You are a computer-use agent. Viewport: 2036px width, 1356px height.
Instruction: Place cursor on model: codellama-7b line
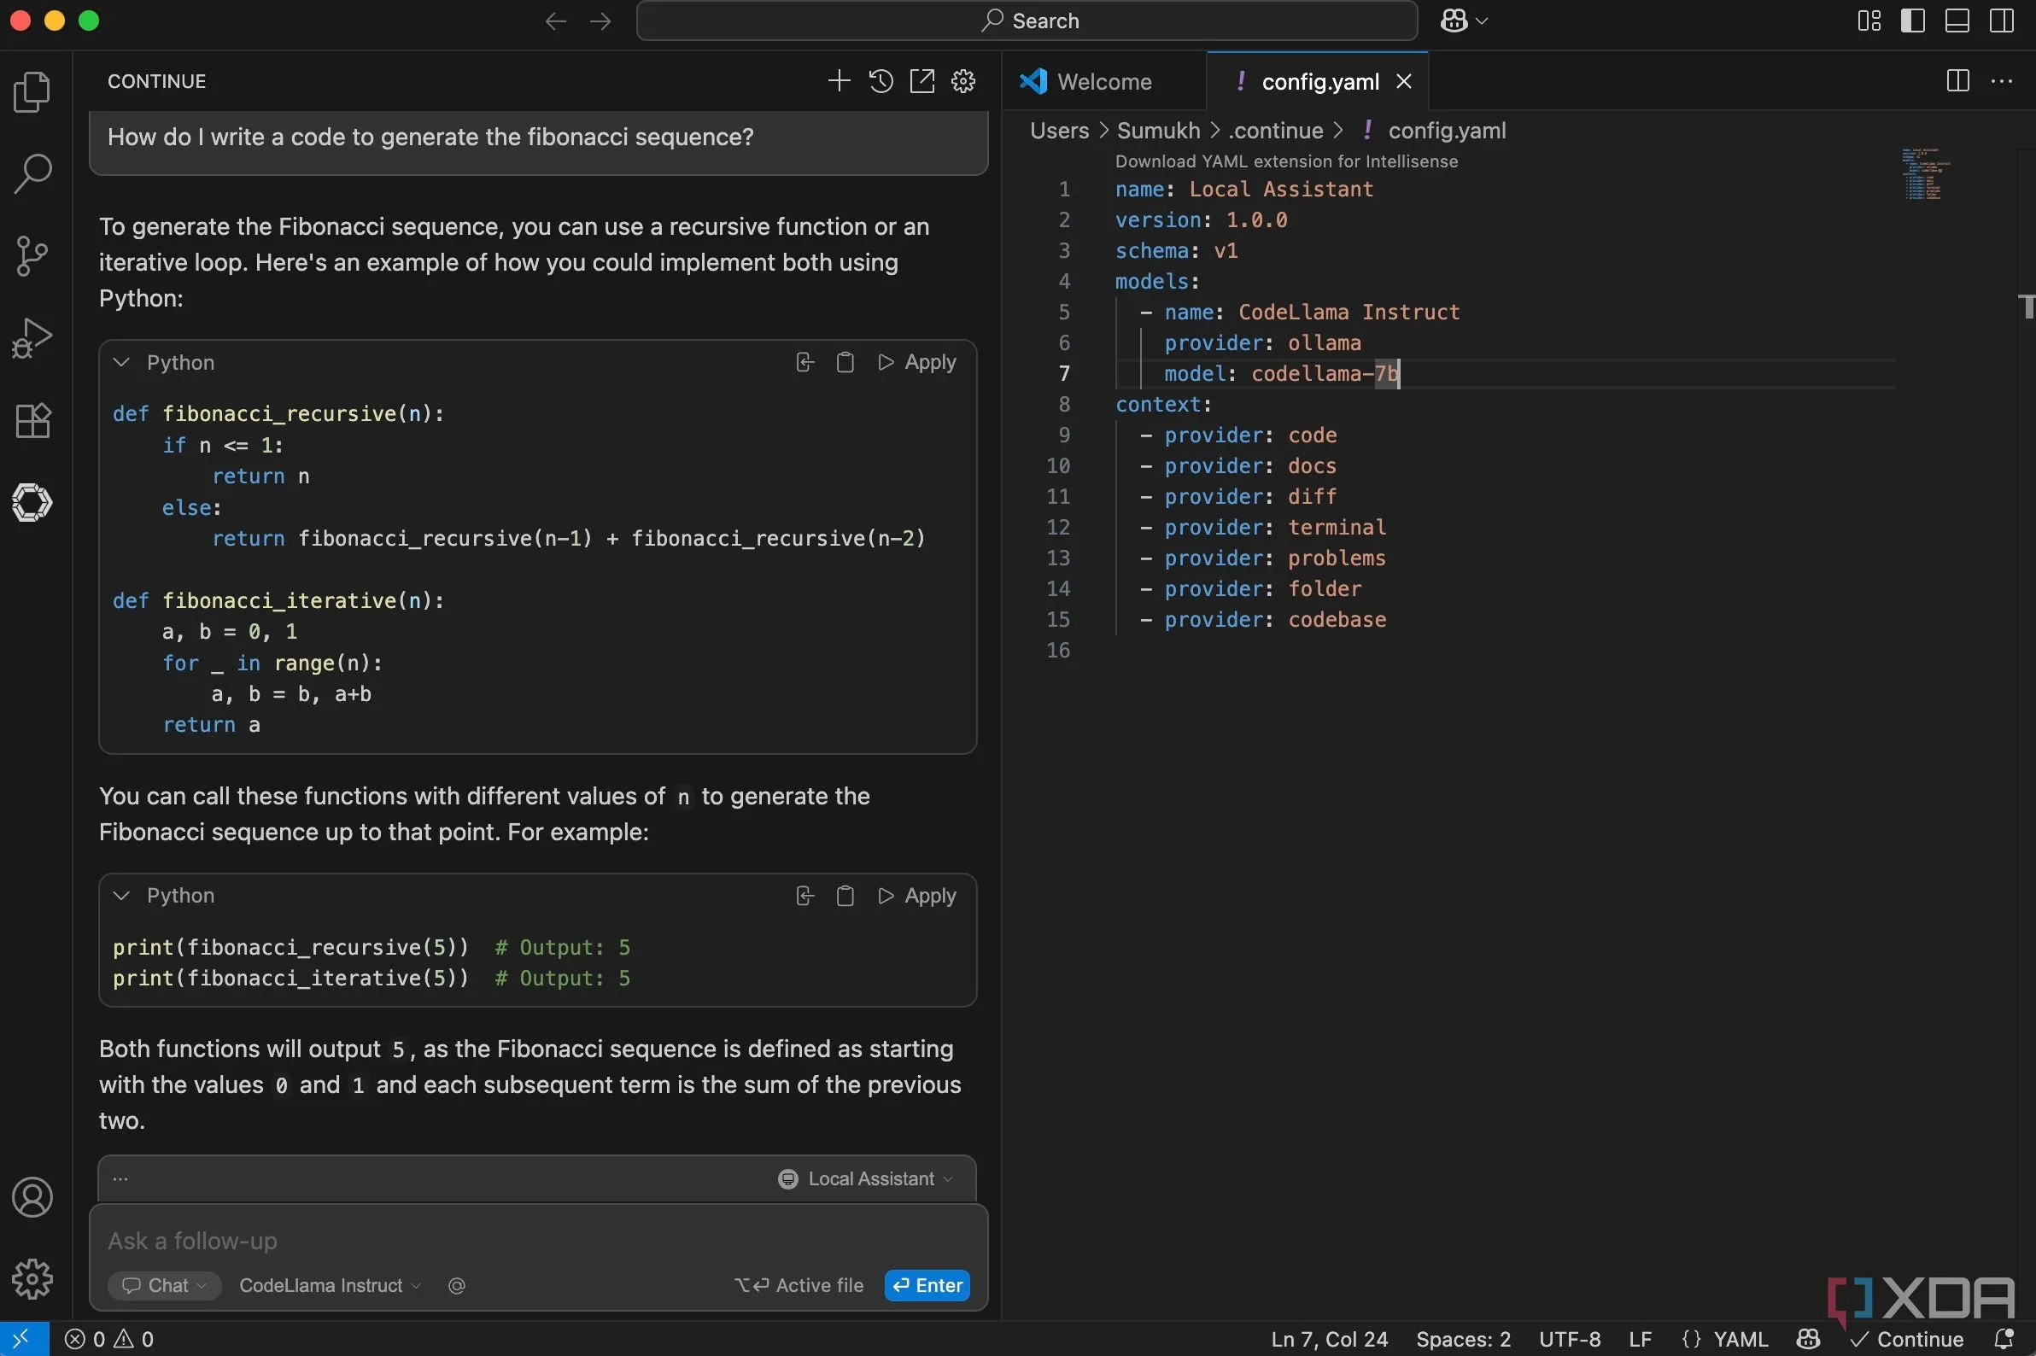(x=1280, y=374)
